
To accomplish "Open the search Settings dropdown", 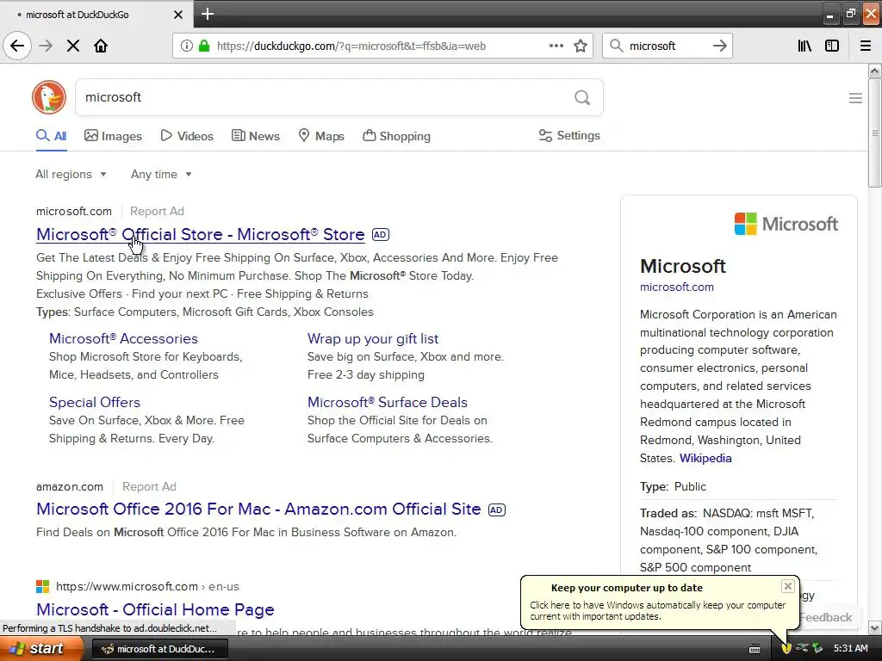I will click(569, 135).
